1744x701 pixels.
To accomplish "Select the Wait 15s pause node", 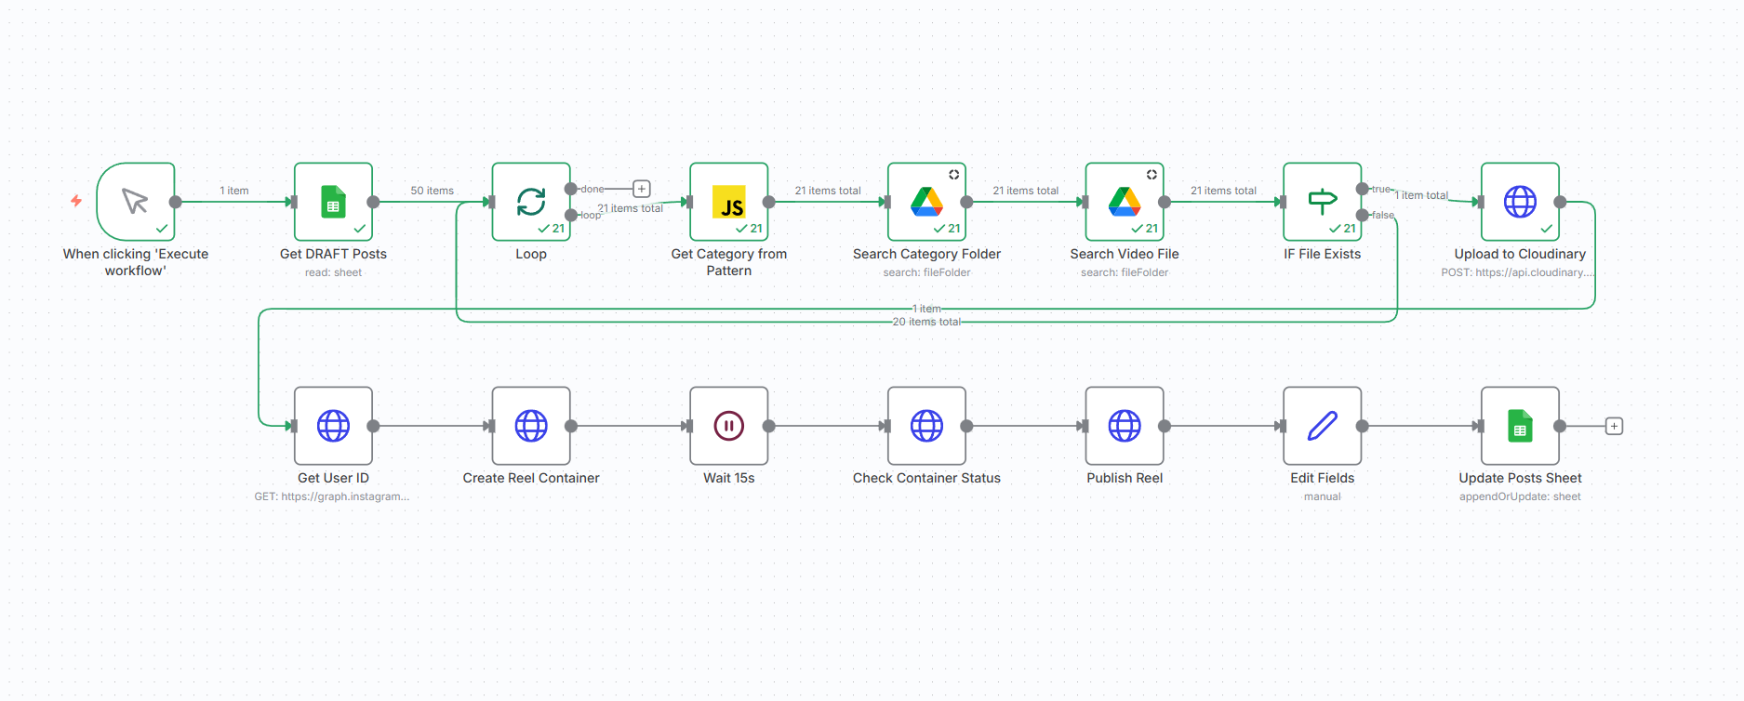I will pos(729,426).
